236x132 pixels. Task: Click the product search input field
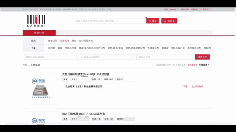(110, 21)
